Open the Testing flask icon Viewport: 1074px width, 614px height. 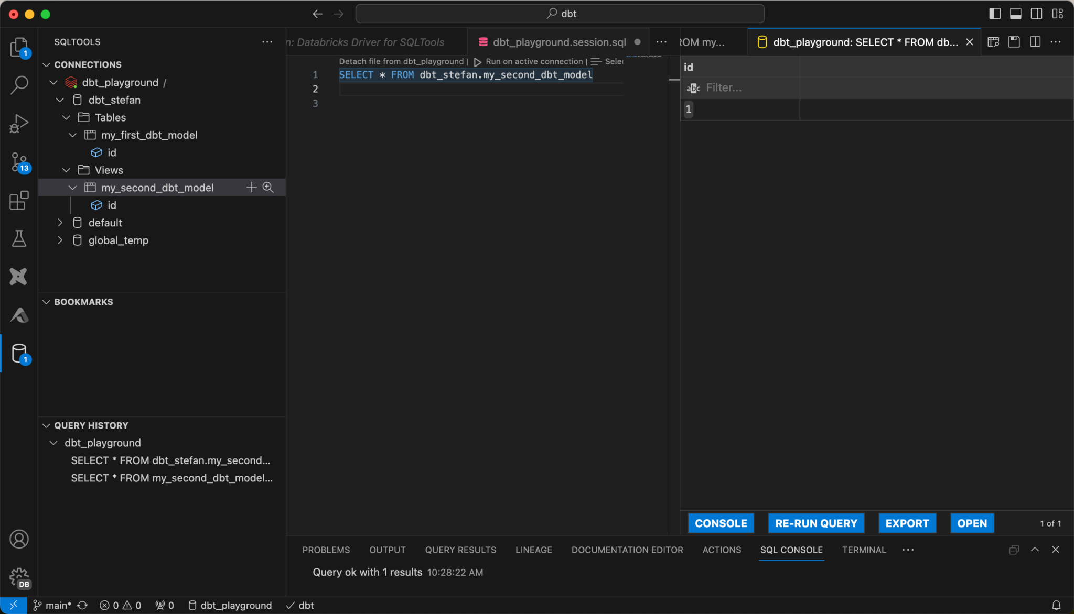[19, 238]
